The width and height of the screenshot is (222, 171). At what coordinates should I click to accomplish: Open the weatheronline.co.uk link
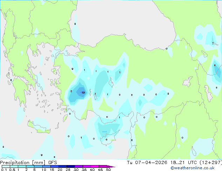(193, 168)
